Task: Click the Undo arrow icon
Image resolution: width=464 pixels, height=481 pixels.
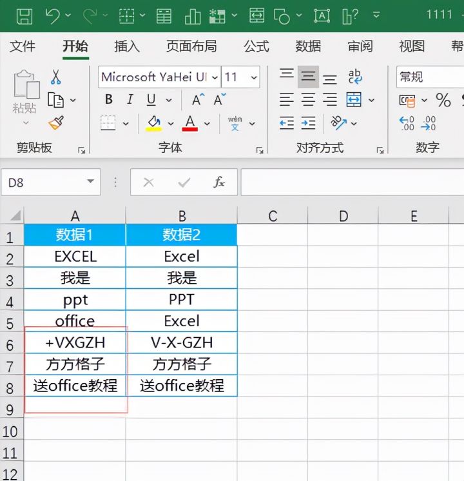Action: (52, 15)
